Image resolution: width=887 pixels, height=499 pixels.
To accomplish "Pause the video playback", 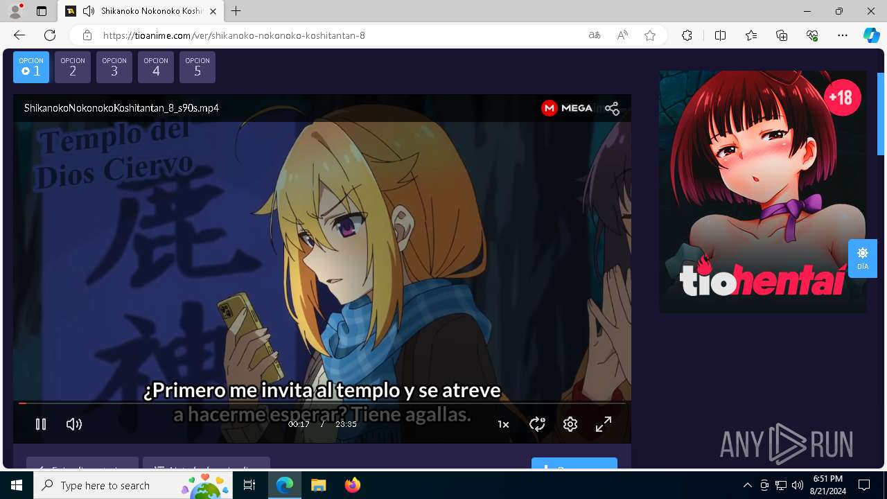I will [41, 424].
